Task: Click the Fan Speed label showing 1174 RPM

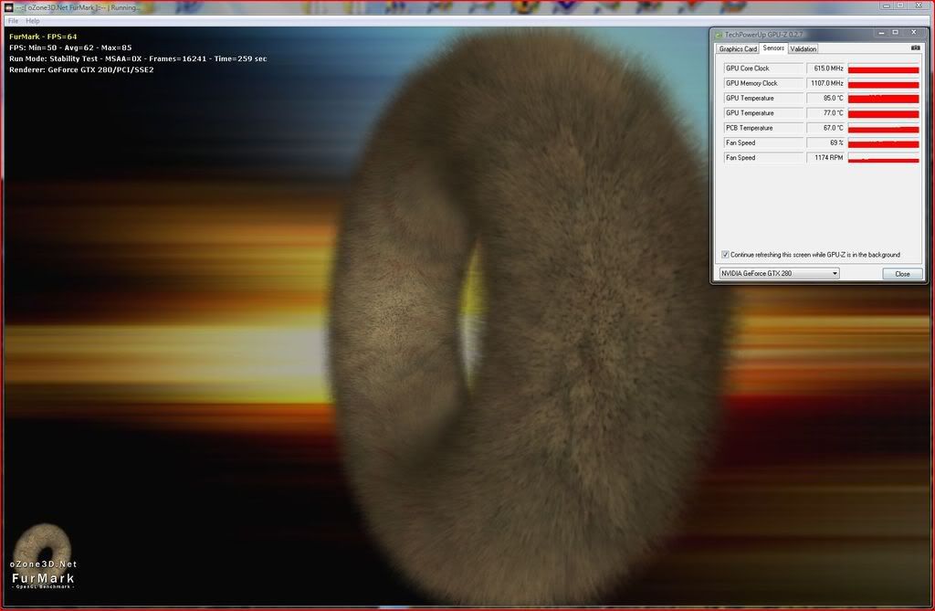Action: pos(762,158)
